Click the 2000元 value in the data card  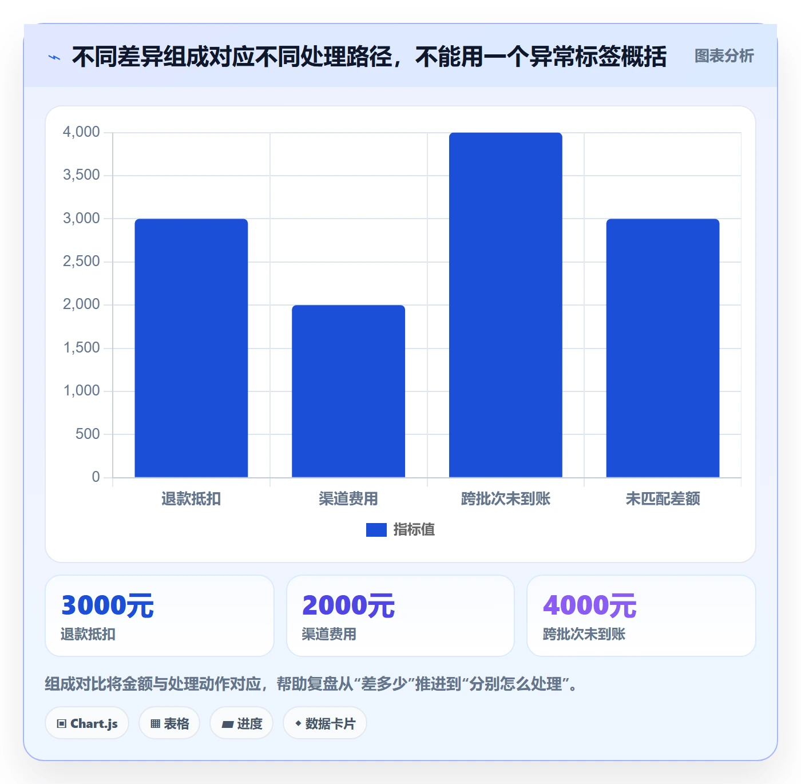(x=348, y=605)
